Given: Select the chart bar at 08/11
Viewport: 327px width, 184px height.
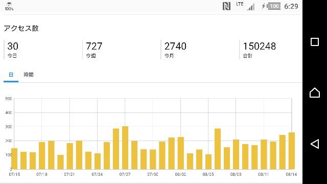Looking at the screenshot, I should pos(264,154).
